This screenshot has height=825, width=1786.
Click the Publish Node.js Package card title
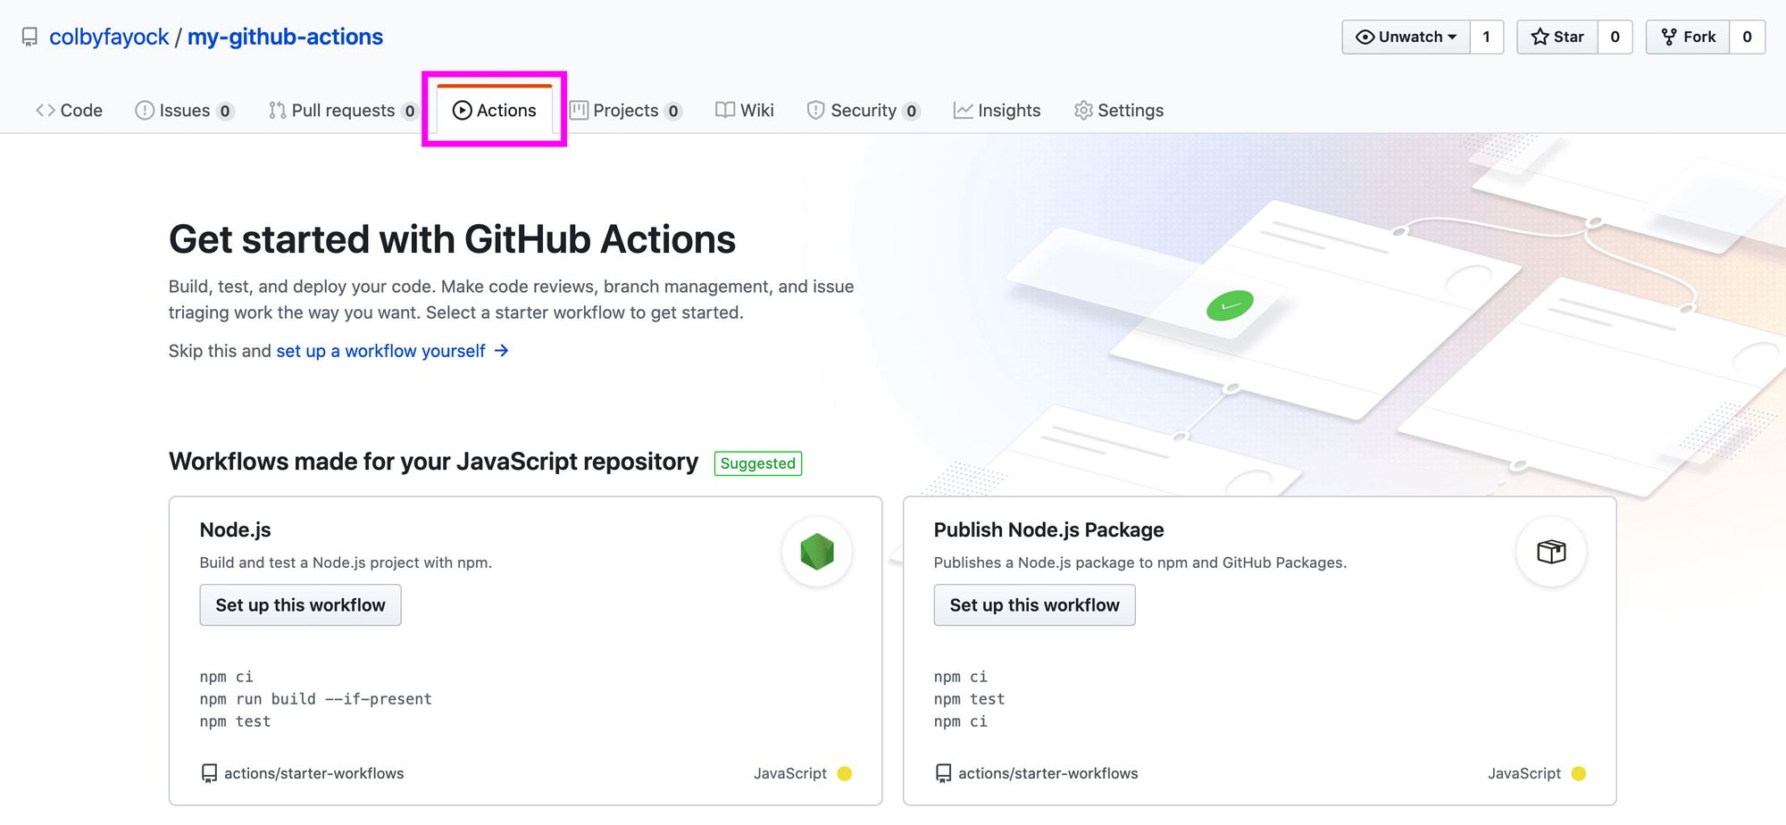1048,529
